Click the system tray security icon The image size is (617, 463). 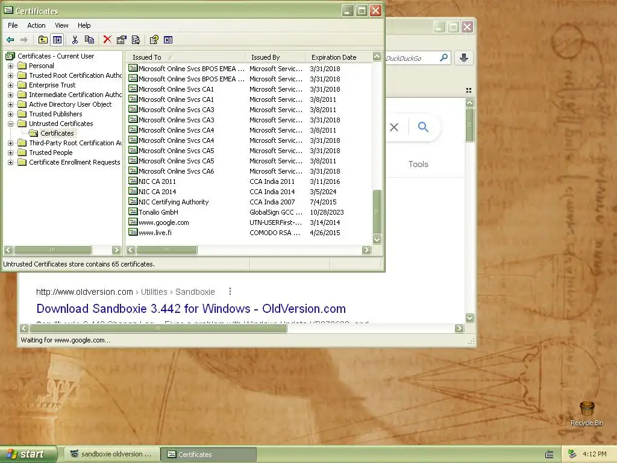coord(572,454)
